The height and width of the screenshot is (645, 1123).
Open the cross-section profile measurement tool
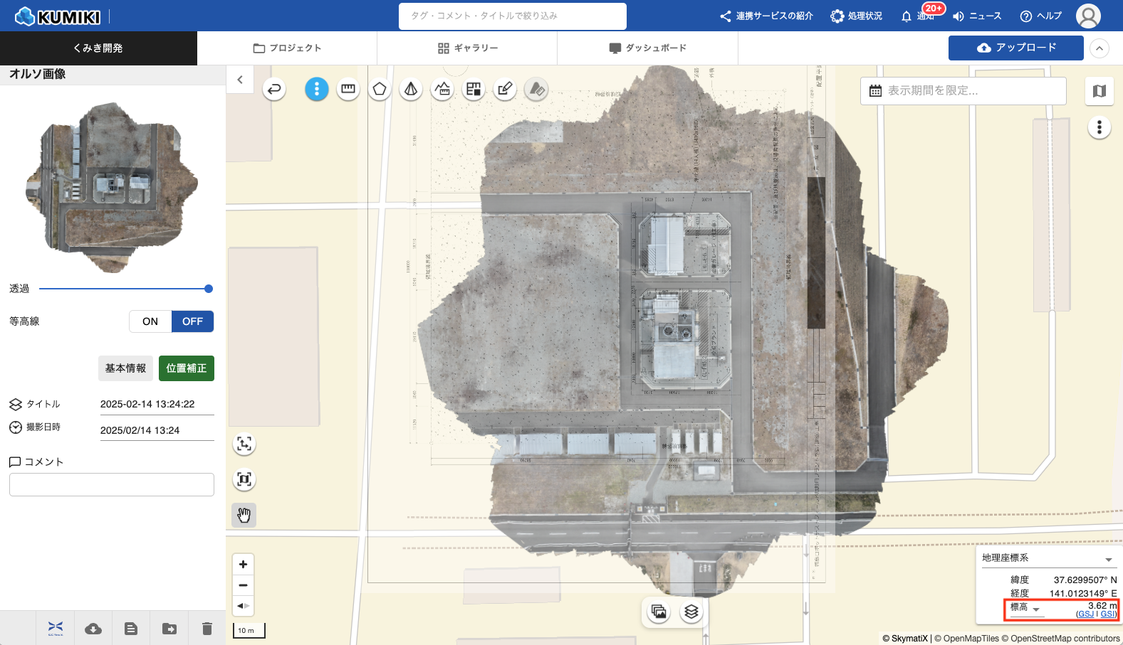pyautogui.click(x=442, y=89)
